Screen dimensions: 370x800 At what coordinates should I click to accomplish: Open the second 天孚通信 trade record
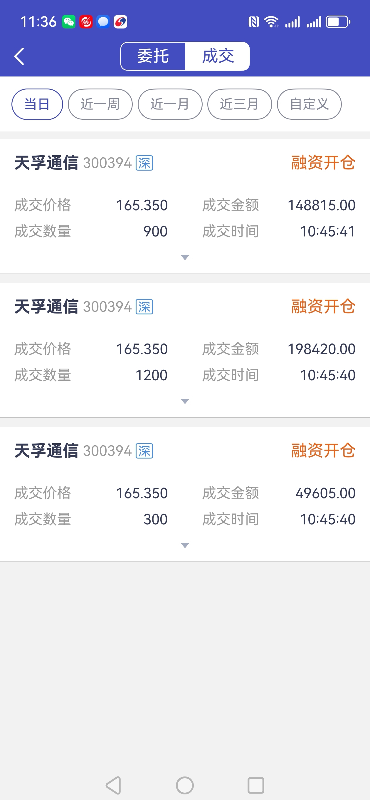[46, 307]
